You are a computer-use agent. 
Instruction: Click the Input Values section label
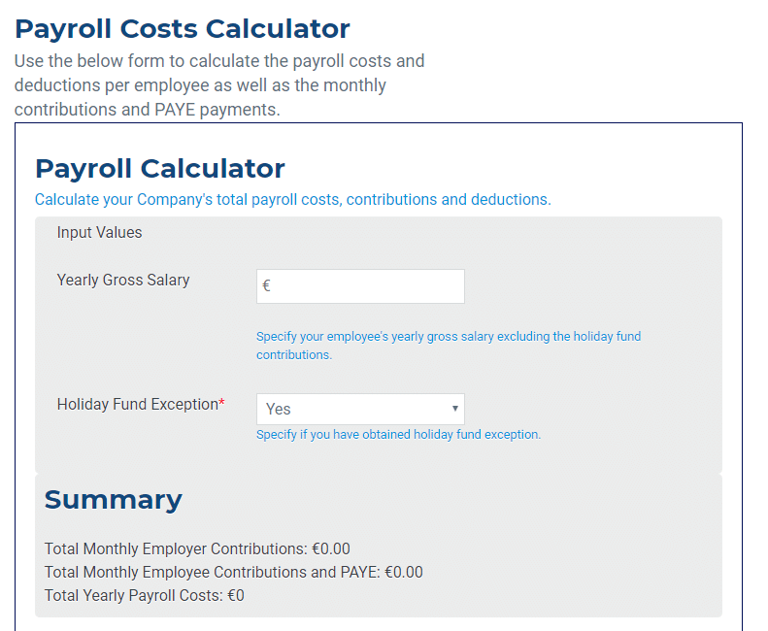99,232
